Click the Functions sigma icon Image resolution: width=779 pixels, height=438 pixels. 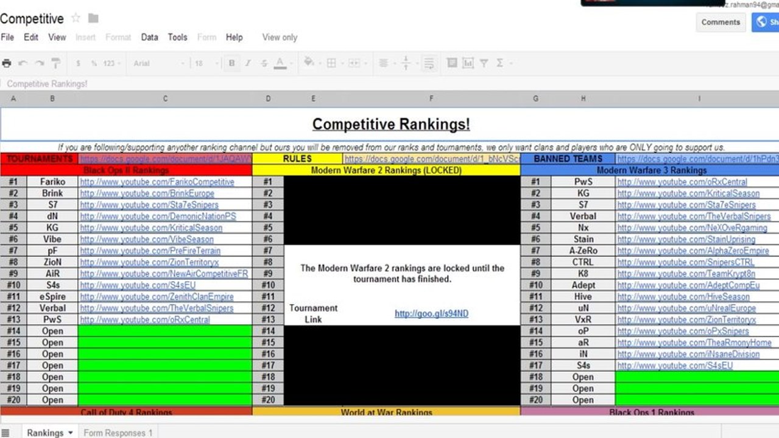tap(499, 63)
